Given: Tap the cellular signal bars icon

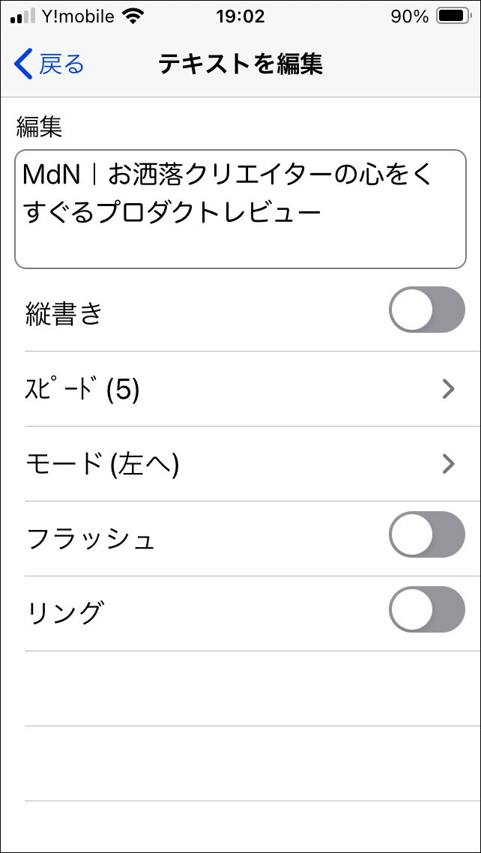Looking at the screenshot, I should pyautogui.click(x=22, y=16).
